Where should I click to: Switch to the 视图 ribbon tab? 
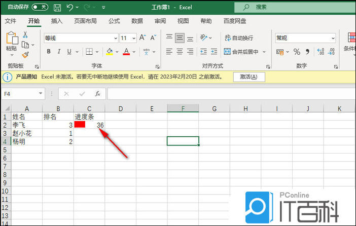(183, 21)
